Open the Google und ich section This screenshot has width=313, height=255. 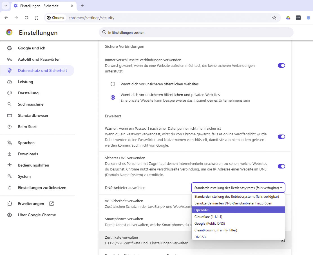click(x=32, y=48)
